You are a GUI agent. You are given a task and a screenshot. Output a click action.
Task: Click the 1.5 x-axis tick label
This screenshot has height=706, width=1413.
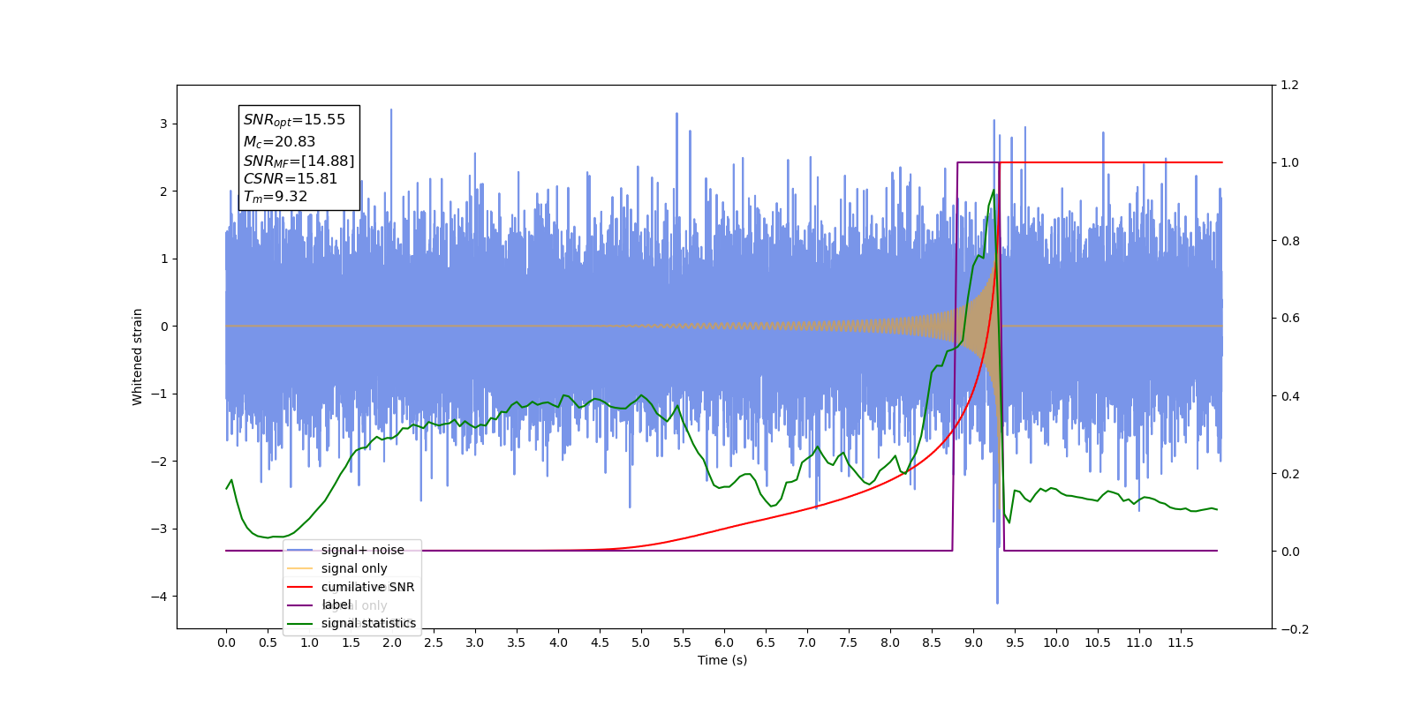tap(351, 642)
